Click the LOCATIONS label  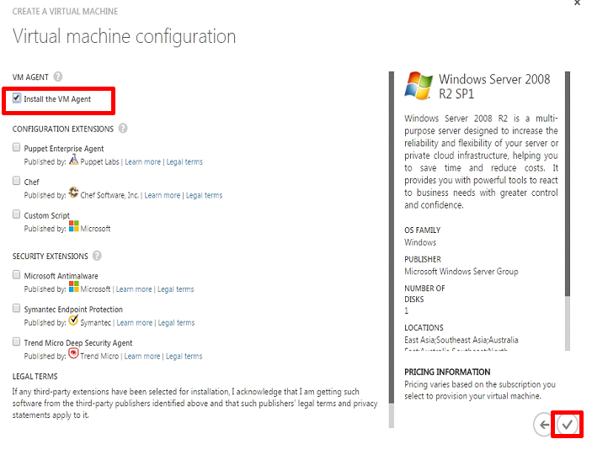(x=424, y=328)
